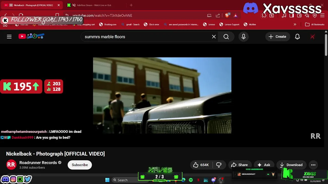Run search with magnifier button
The width and height of the screenshot is (328, 184).
(226, 37)
